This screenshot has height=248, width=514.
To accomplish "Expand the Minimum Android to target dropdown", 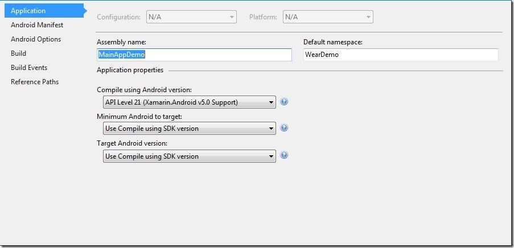I will [189, 129].
